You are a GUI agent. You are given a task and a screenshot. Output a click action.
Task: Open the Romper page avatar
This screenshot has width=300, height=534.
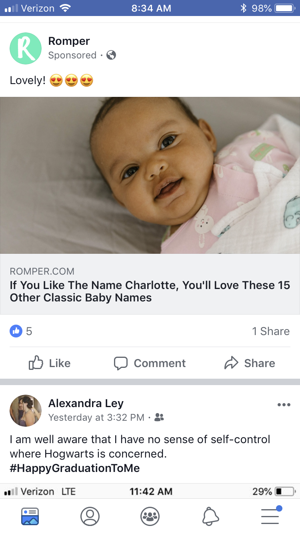click(x=26, y=48)
